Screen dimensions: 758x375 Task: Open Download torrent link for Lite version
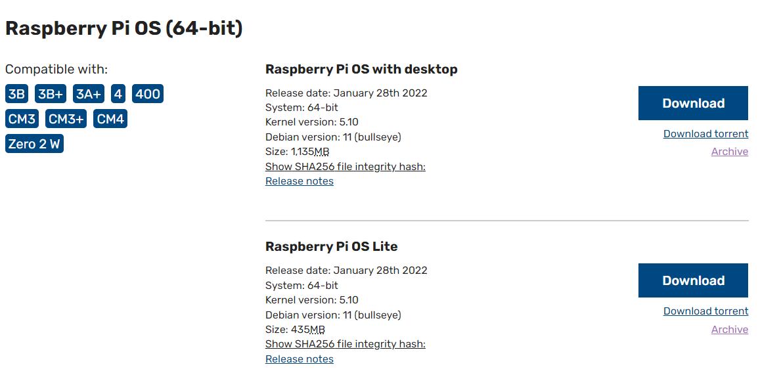tap(705, 311)
